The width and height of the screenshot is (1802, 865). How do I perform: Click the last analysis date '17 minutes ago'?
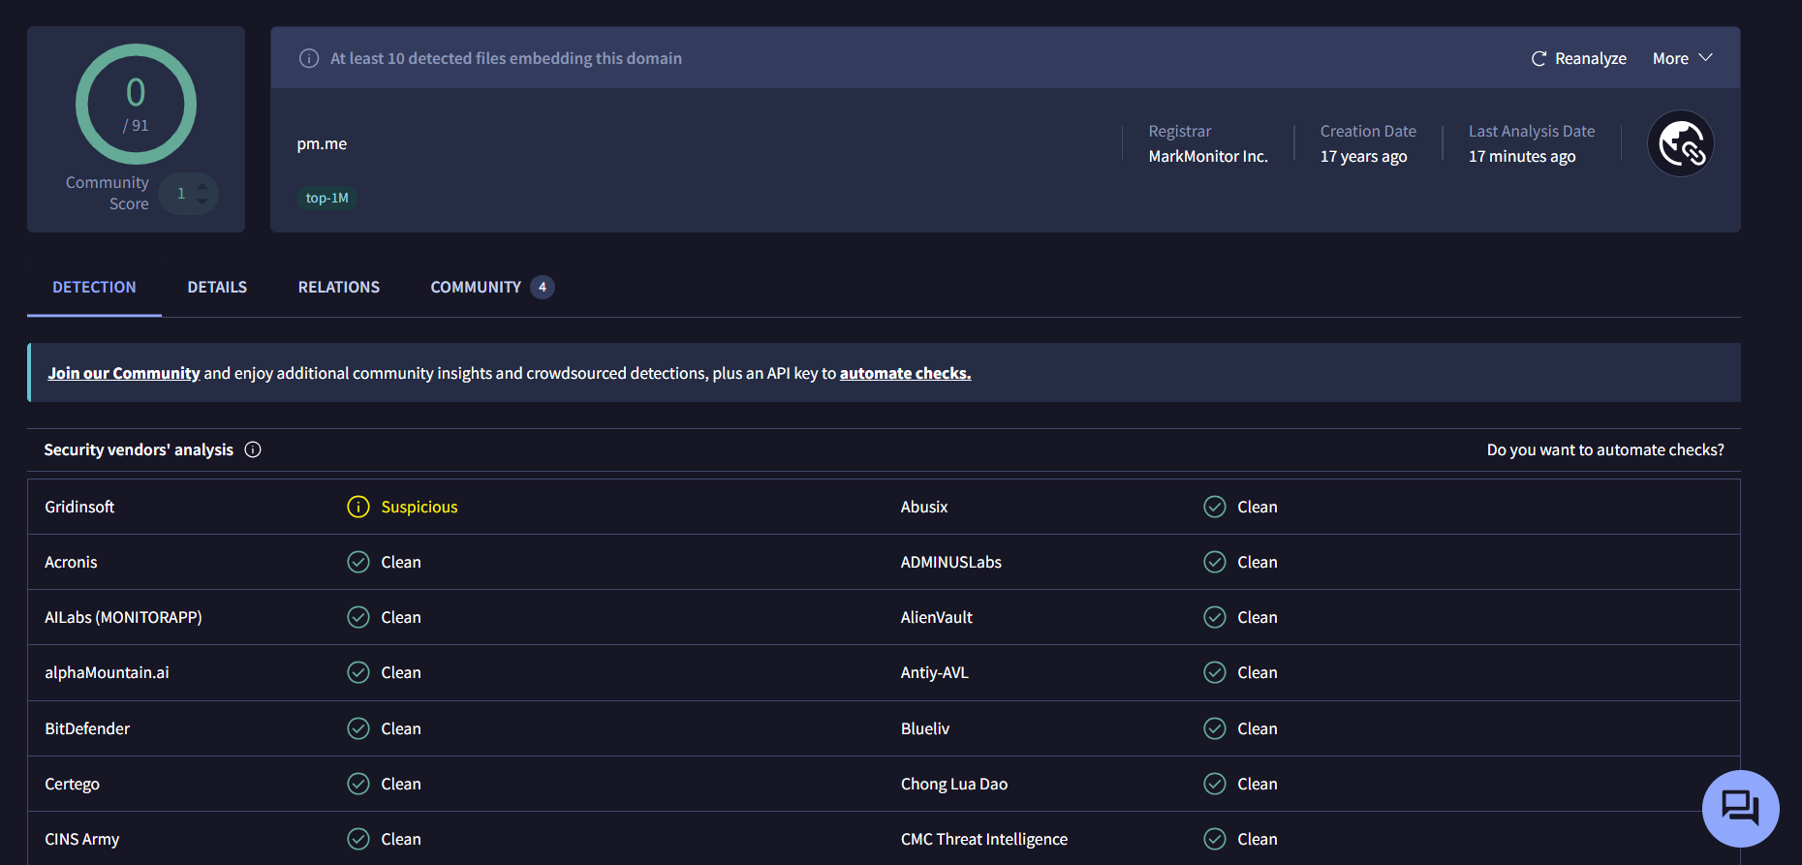(x=1522, y=156)
